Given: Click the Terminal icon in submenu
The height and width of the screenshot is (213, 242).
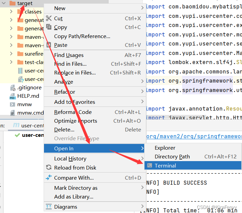Looking at the screenshot, I should (x=149, y=165).
